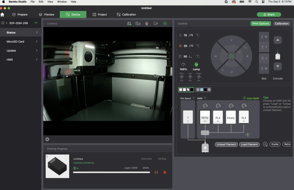Pause the print with the orange pause icon

click(156, 172)
